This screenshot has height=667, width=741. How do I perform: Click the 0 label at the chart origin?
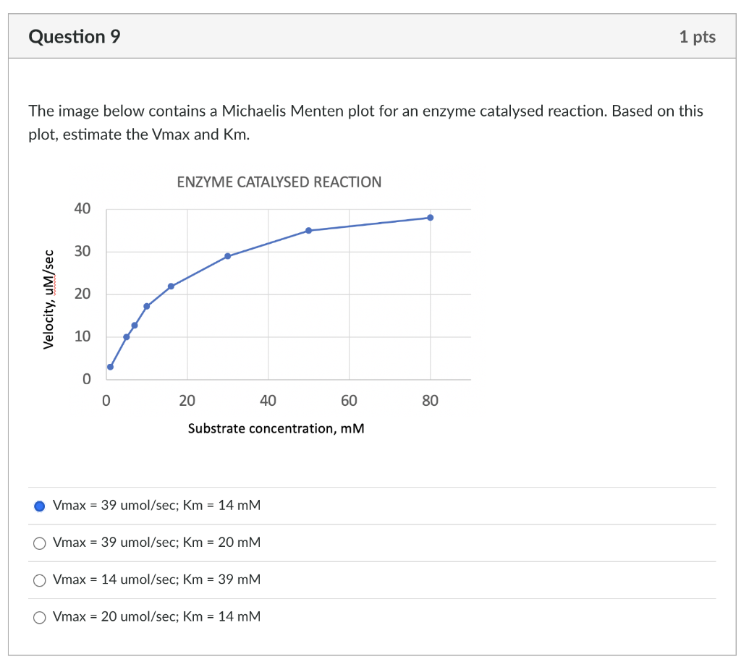tap(105, 400)
